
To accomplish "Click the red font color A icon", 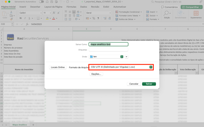I will point(54,18).
